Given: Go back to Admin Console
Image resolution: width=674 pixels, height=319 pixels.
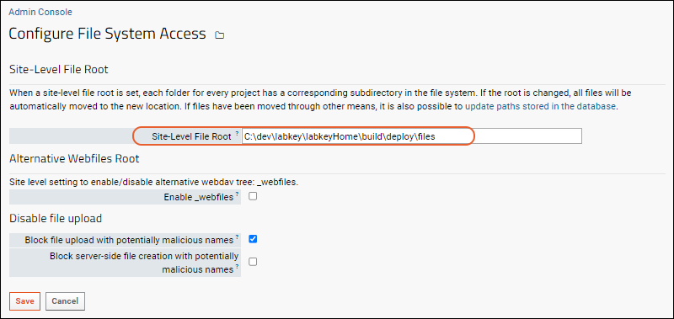Looking at the screenshot, I should pyautogui.click(x=40, y=12).
